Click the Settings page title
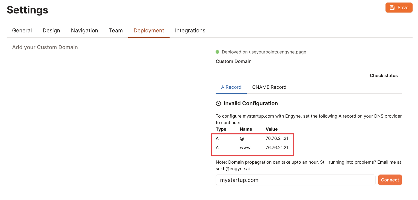 (27, 10)
